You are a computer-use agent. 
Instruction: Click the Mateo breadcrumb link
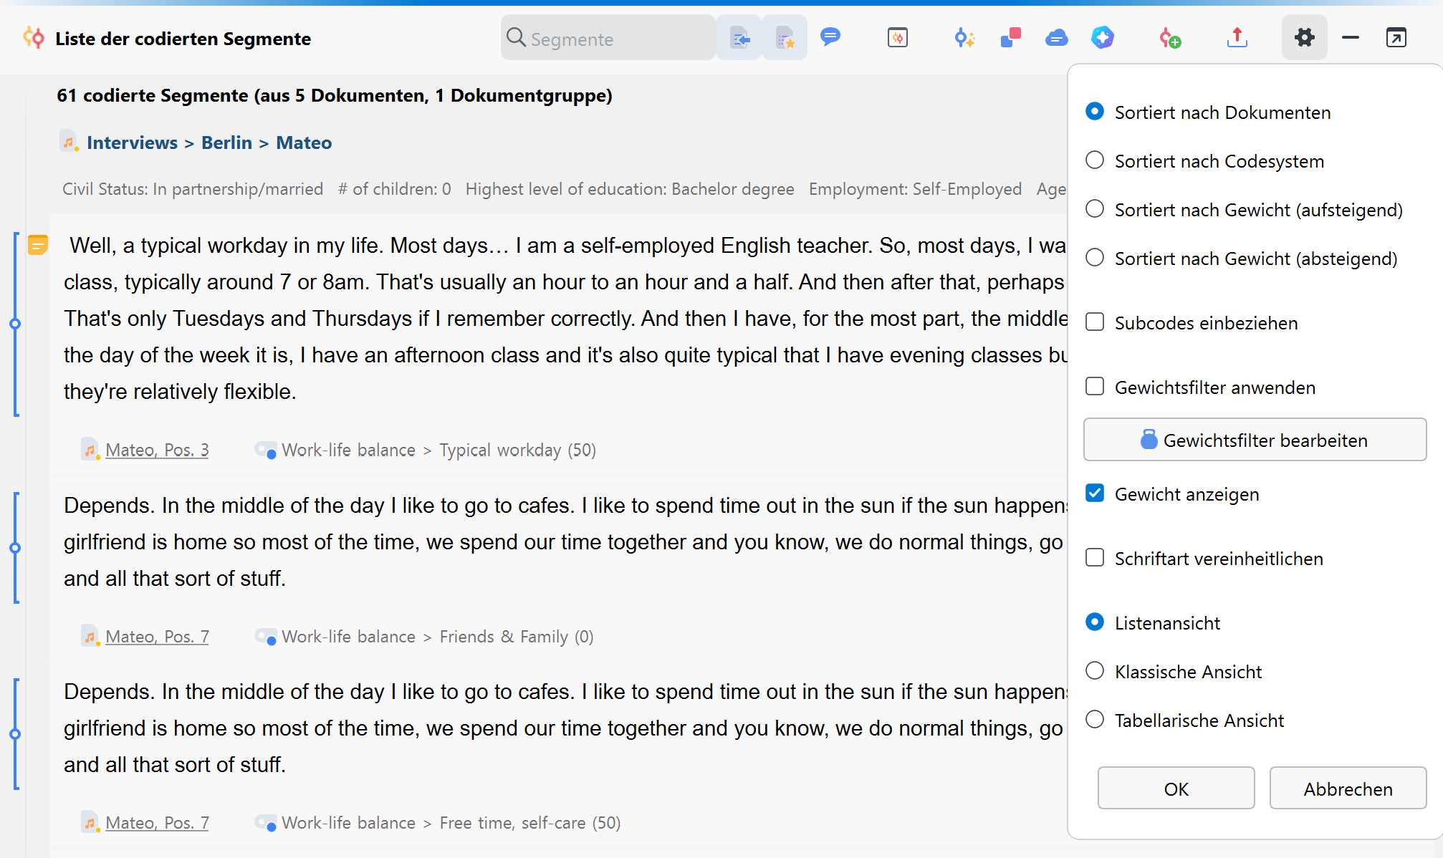click(x=304, y=143)
